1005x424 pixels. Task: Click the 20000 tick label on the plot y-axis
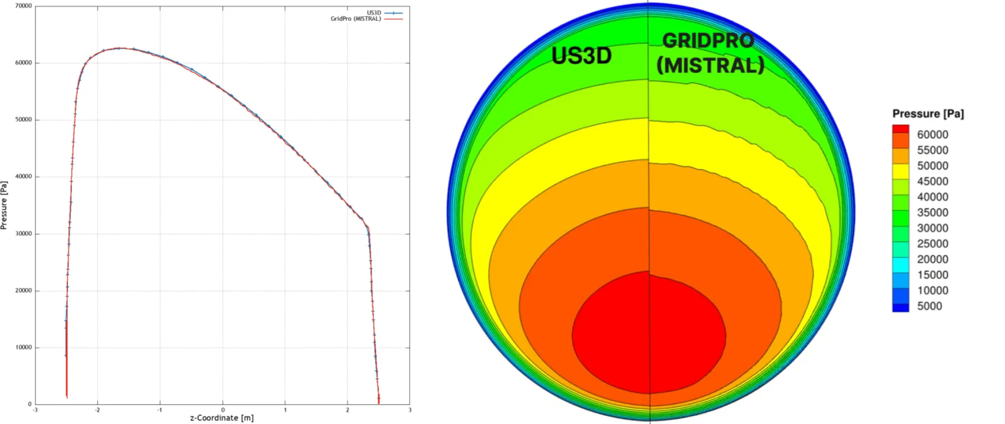(x=24, y=291)
